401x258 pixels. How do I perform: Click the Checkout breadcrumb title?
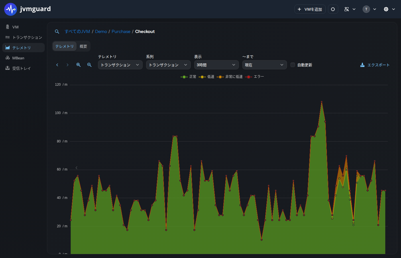pyautogui.click(x=145, y=32)
